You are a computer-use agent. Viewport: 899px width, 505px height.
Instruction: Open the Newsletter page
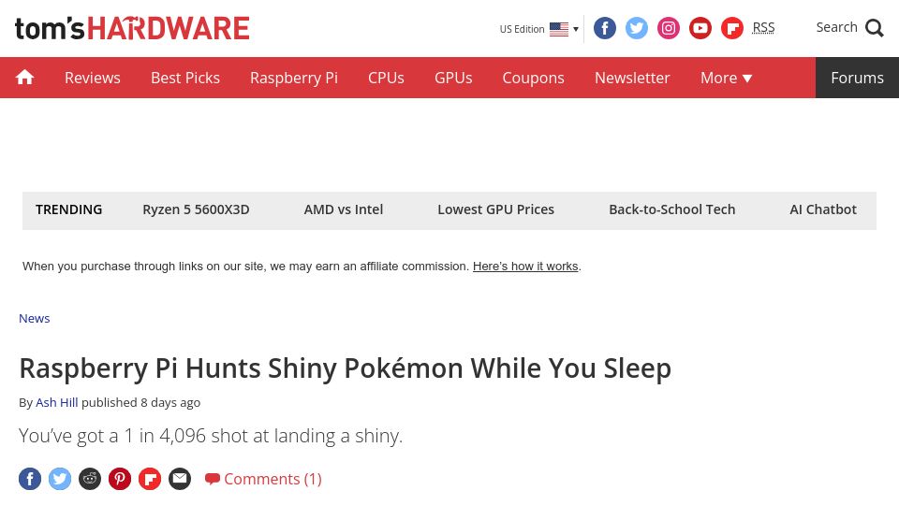[x=632, y=78]
